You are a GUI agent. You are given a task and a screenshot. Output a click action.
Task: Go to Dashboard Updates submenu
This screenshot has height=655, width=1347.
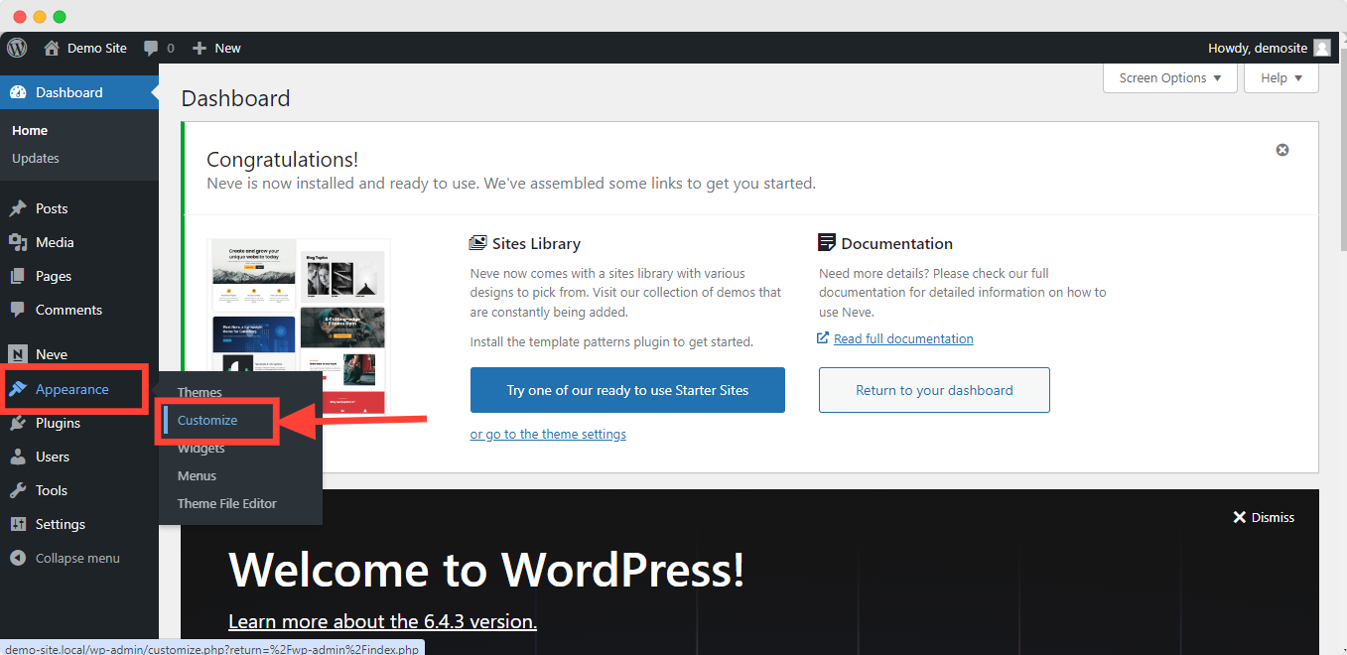click(36, 158)
